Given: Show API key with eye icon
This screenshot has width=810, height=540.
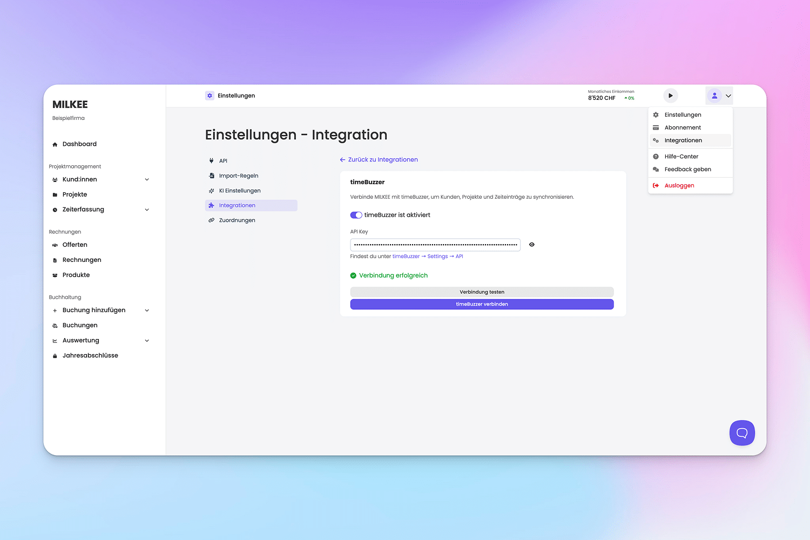Looking at the screenshot, I should [x=532, y=245].
